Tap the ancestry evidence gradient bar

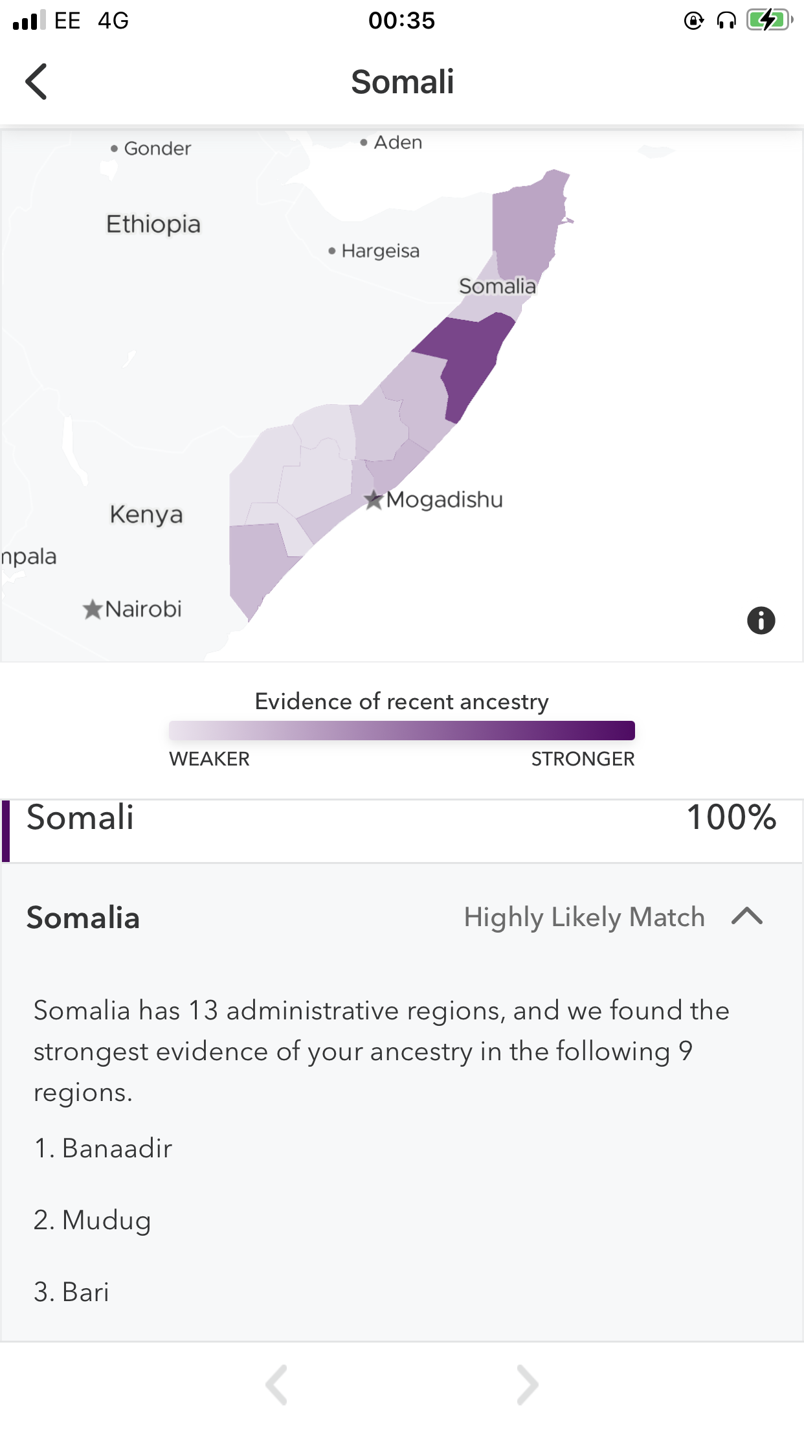401,730
